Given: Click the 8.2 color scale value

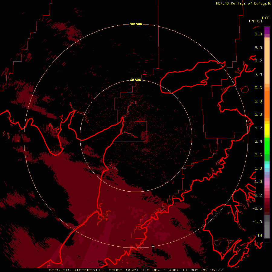Looking at the screenshot, I should 258,61.
